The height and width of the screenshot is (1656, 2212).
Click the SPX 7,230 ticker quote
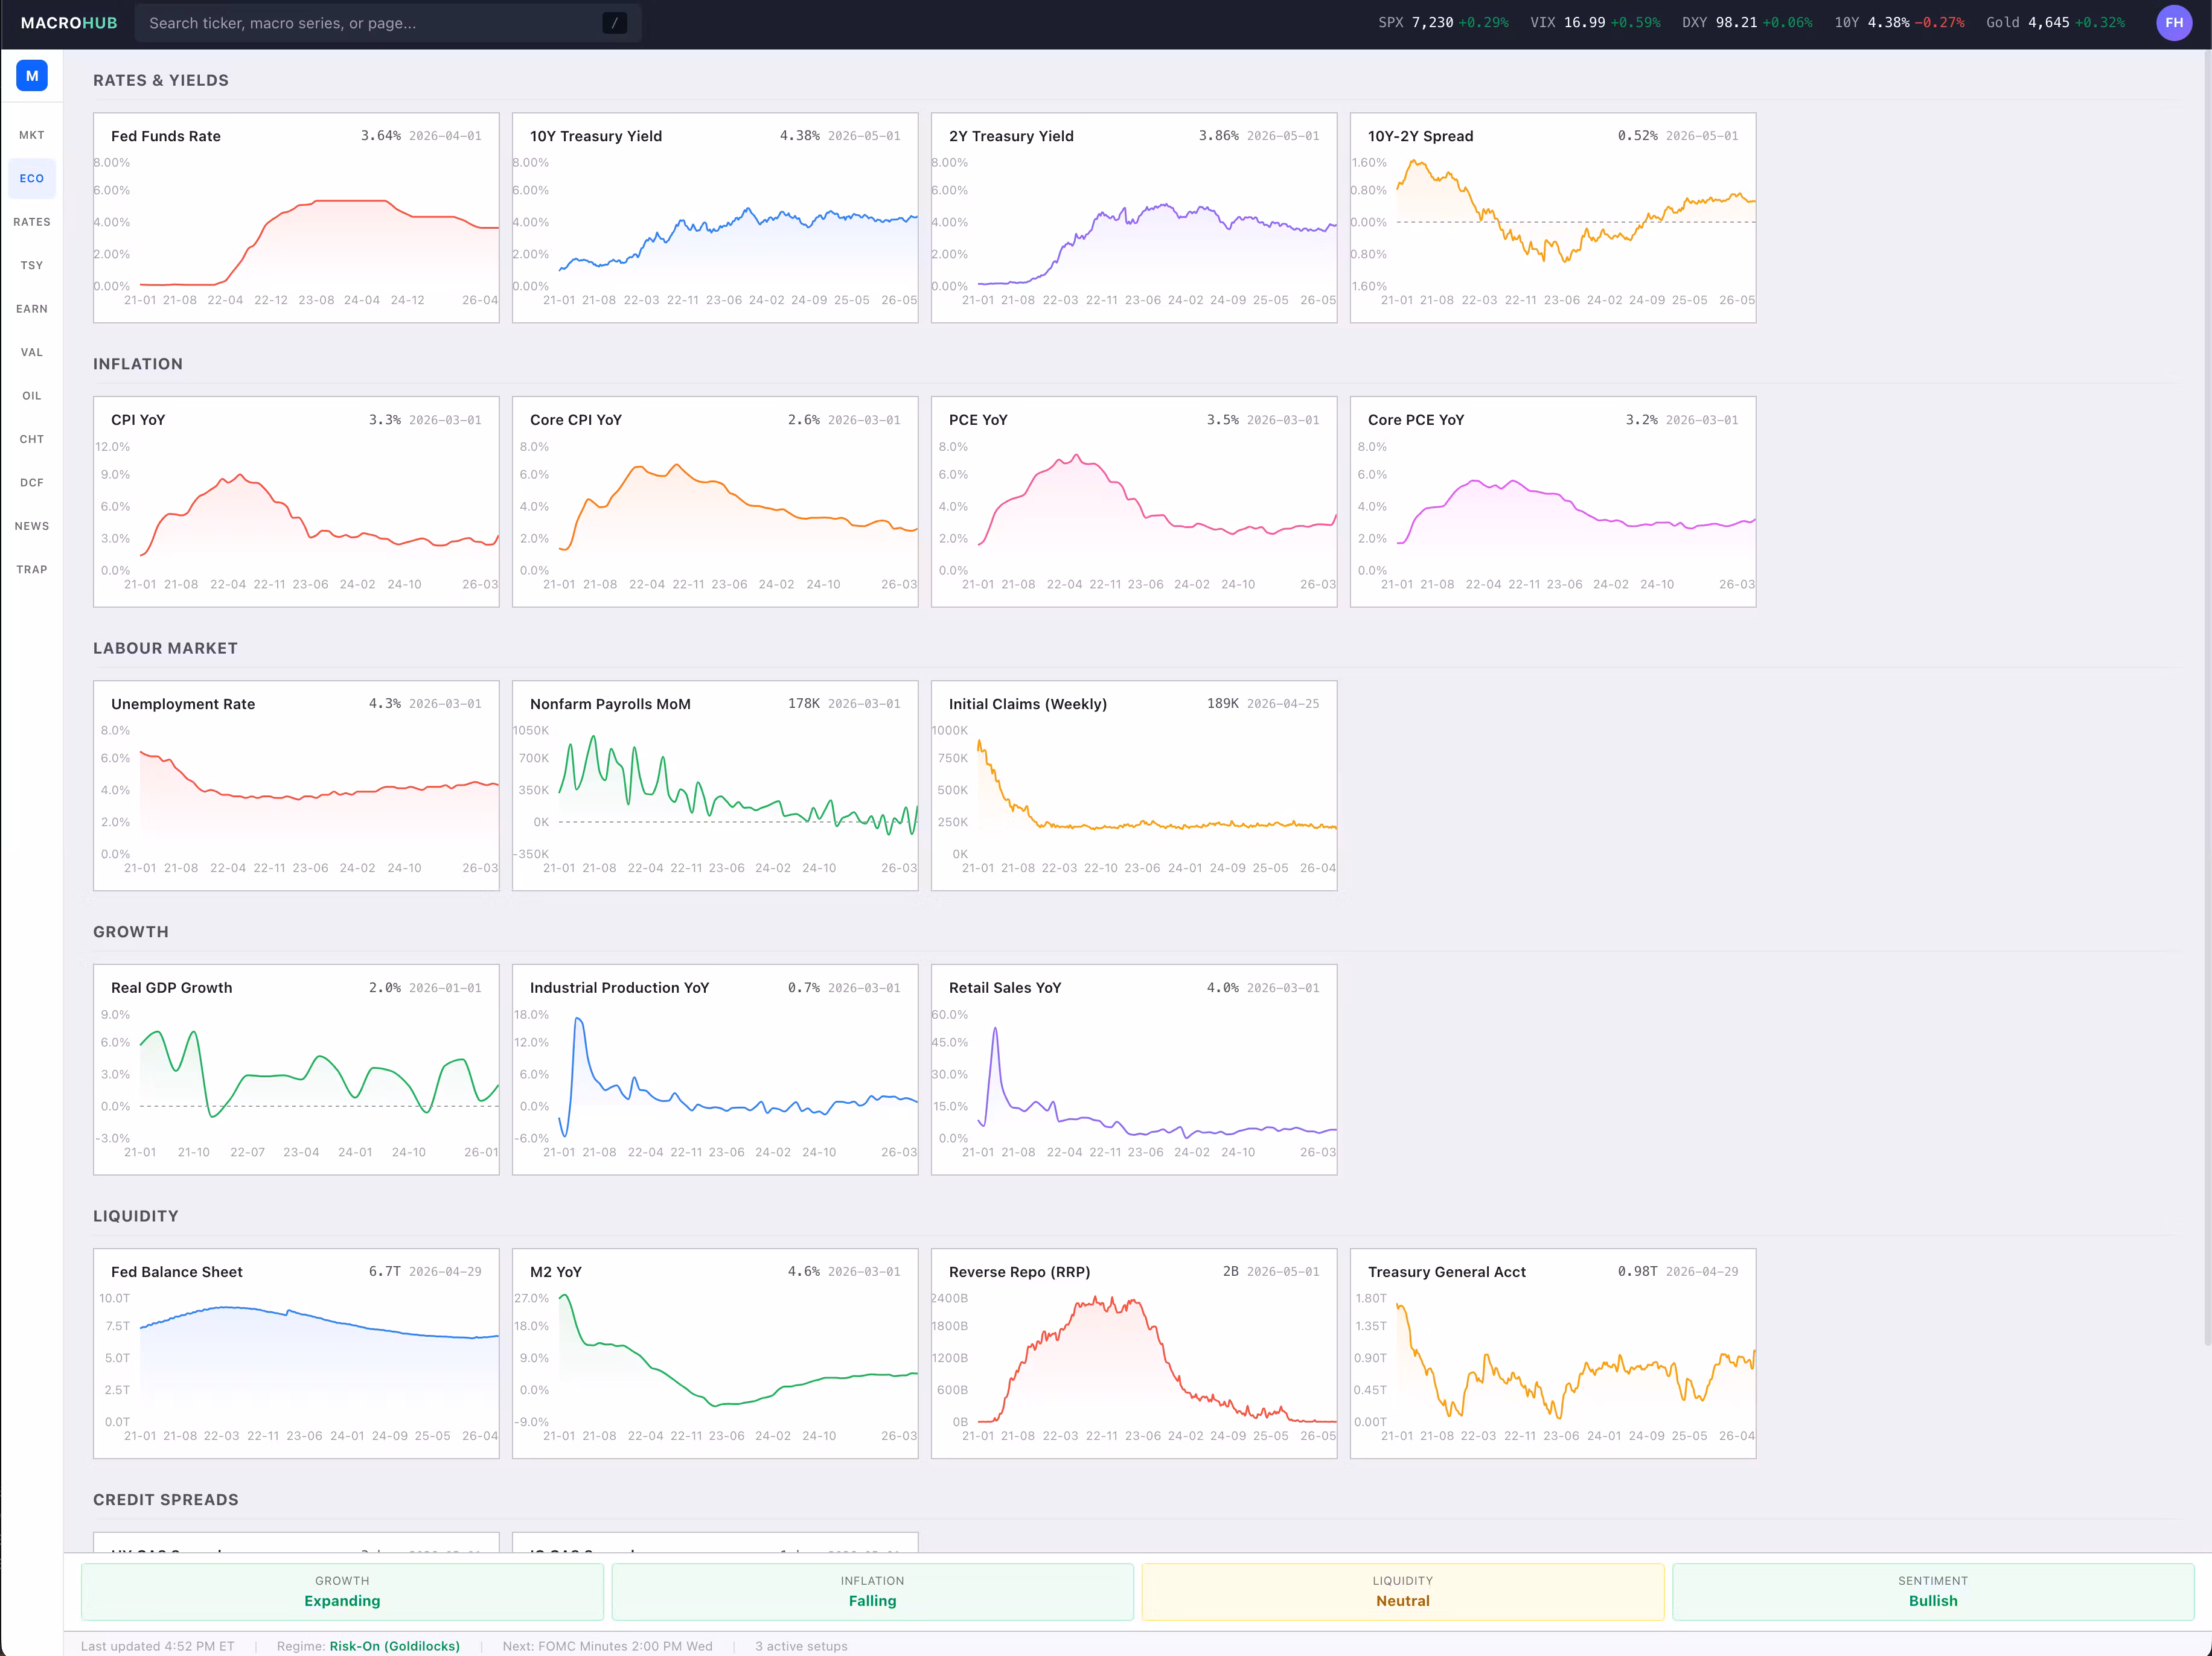point(1443,23)
